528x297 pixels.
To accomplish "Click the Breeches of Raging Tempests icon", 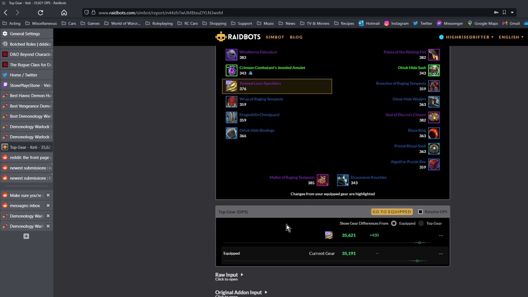I will coord(434,86).
